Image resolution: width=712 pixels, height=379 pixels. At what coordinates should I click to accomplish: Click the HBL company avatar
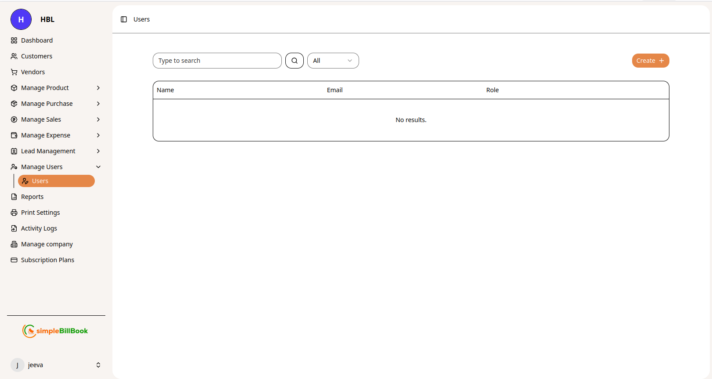pyautogui.click(x=21, y=19)
